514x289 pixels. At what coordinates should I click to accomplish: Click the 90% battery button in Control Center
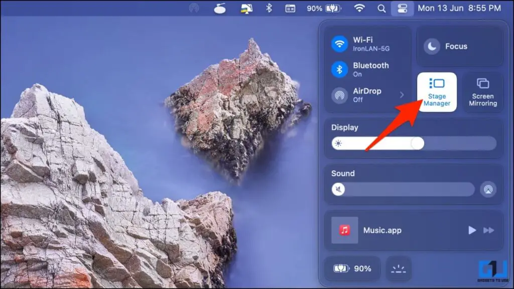[x=352, y=268]
